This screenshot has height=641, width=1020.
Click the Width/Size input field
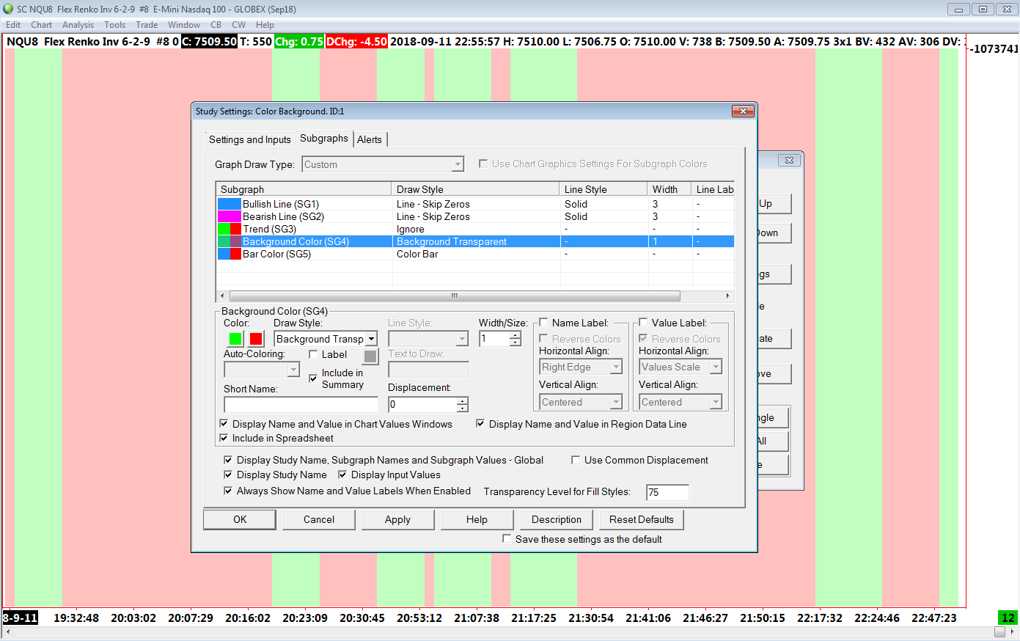click(x=495, y=339)
